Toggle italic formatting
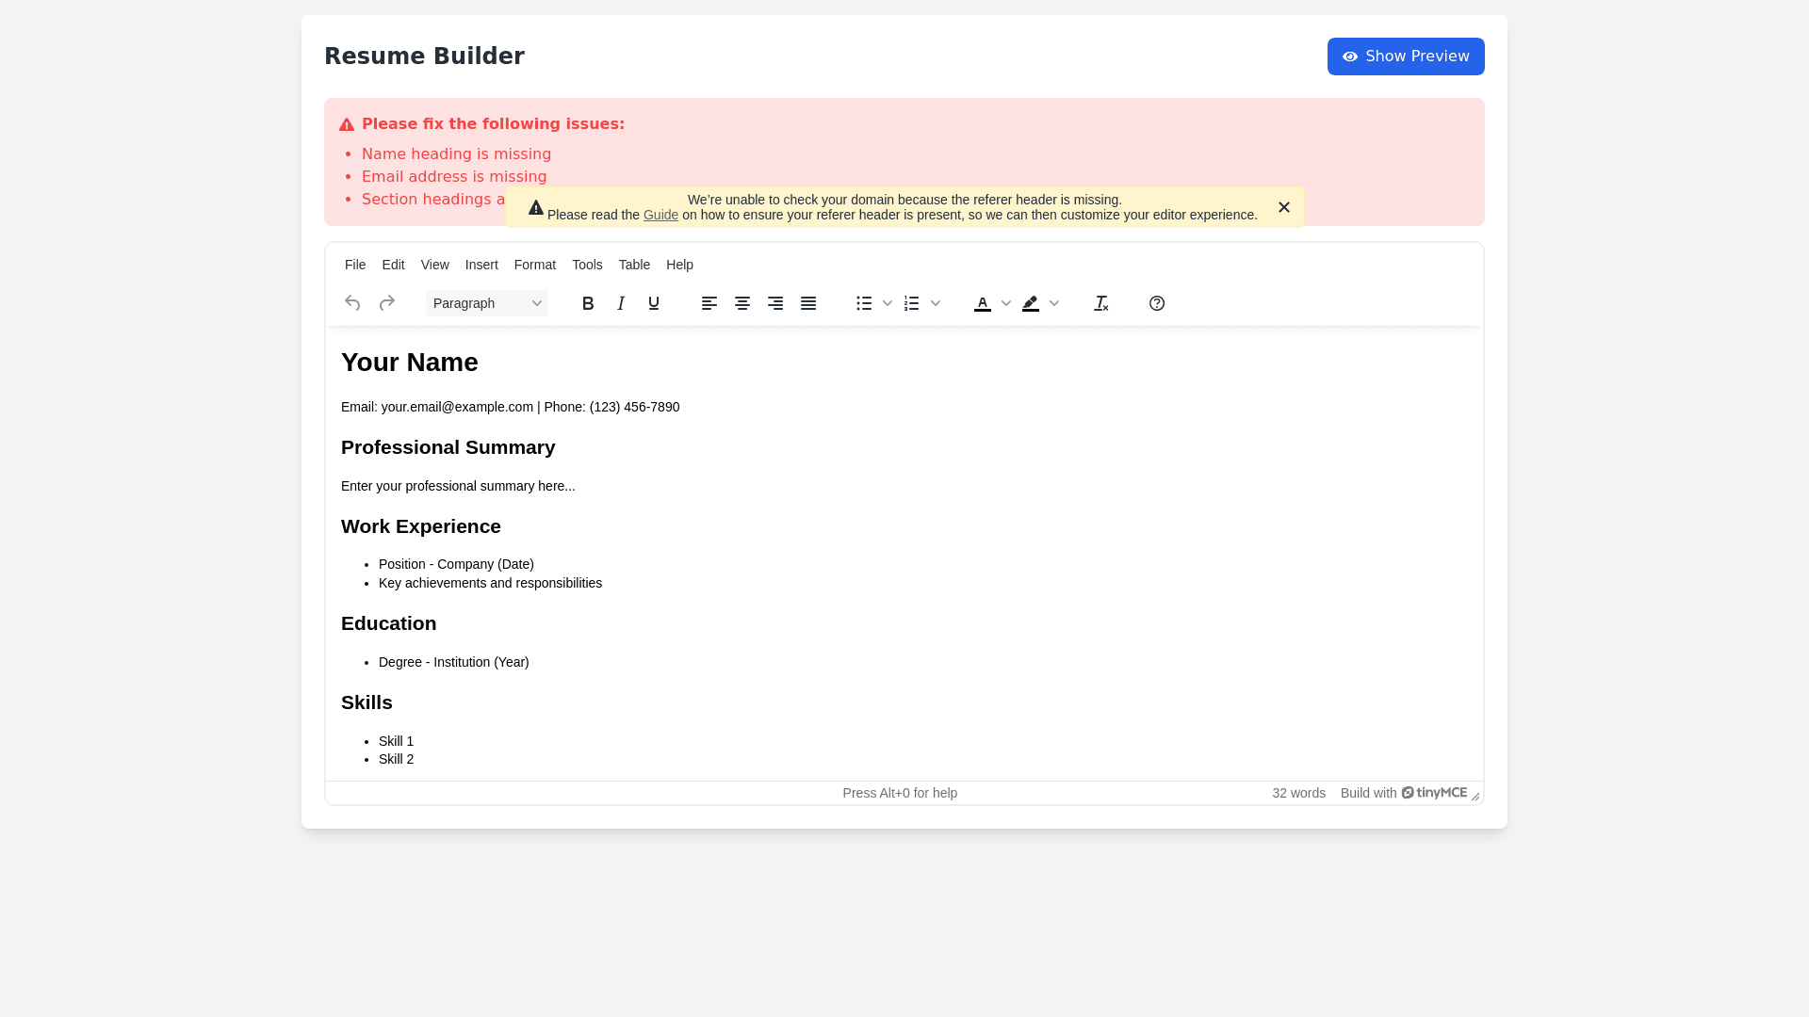Image resolution: width=1809 pixels, height=1017 pixels. (x=621, y=303)
